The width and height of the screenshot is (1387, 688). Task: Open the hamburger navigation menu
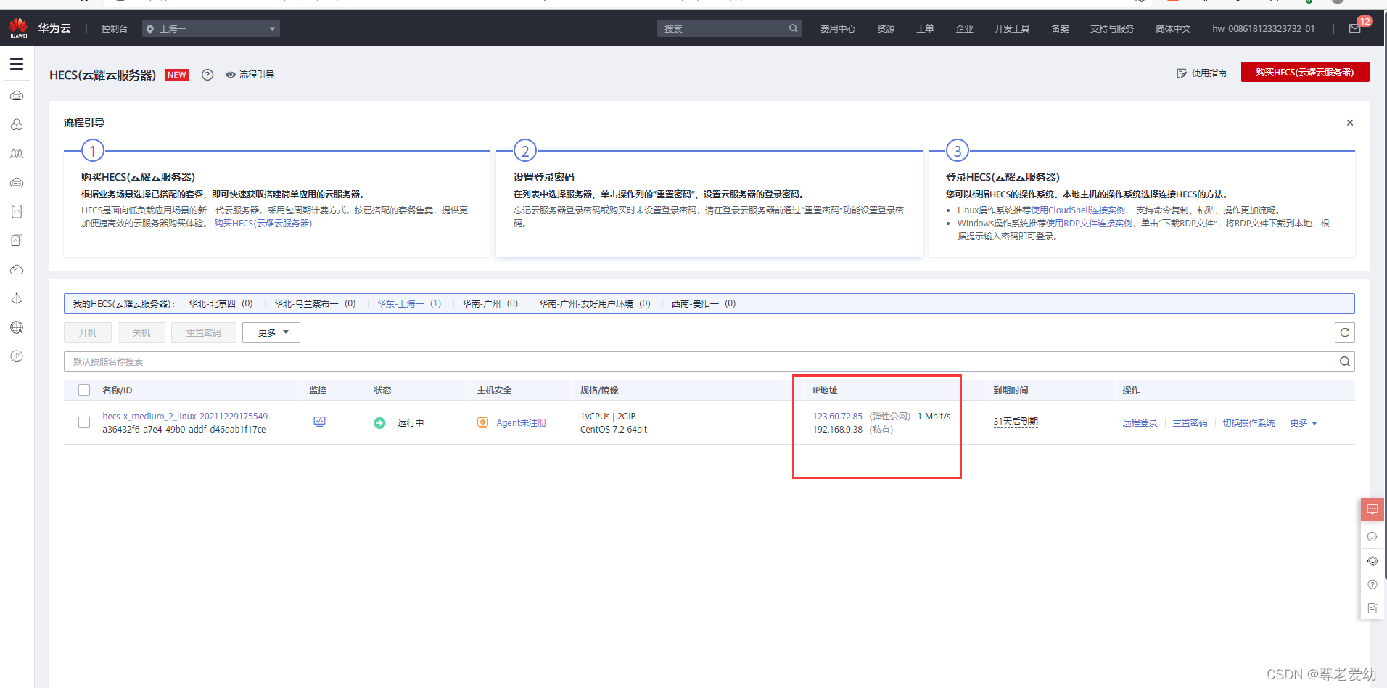pos(17,64)
